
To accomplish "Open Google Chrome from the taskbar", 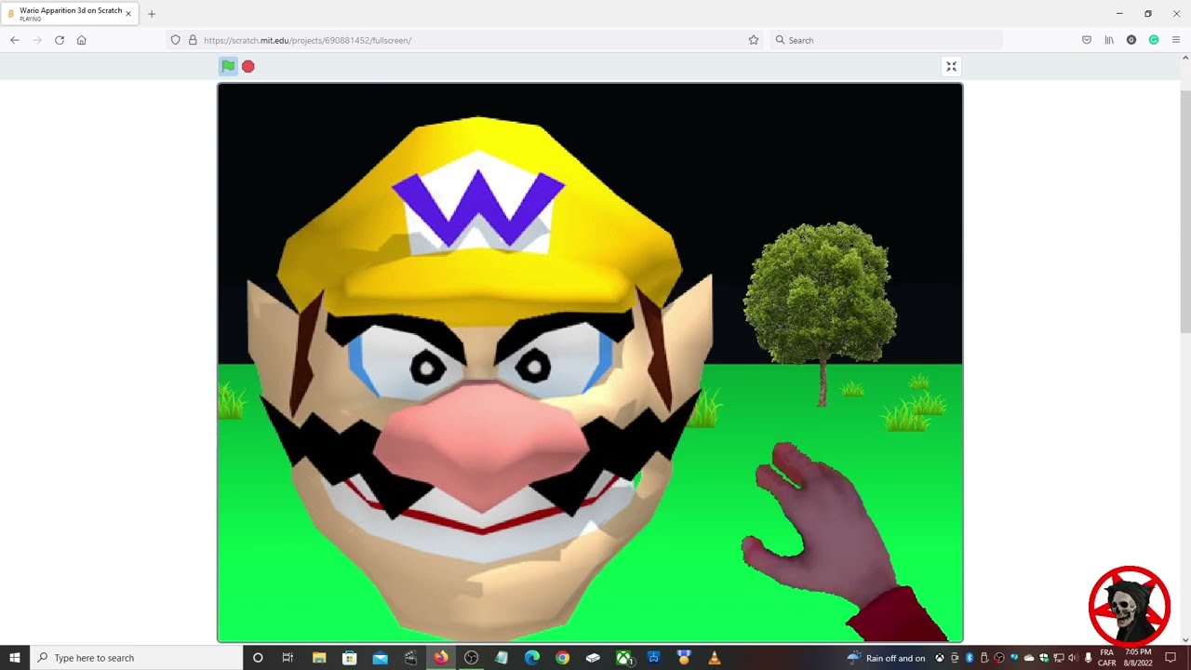I will [563, 658].
